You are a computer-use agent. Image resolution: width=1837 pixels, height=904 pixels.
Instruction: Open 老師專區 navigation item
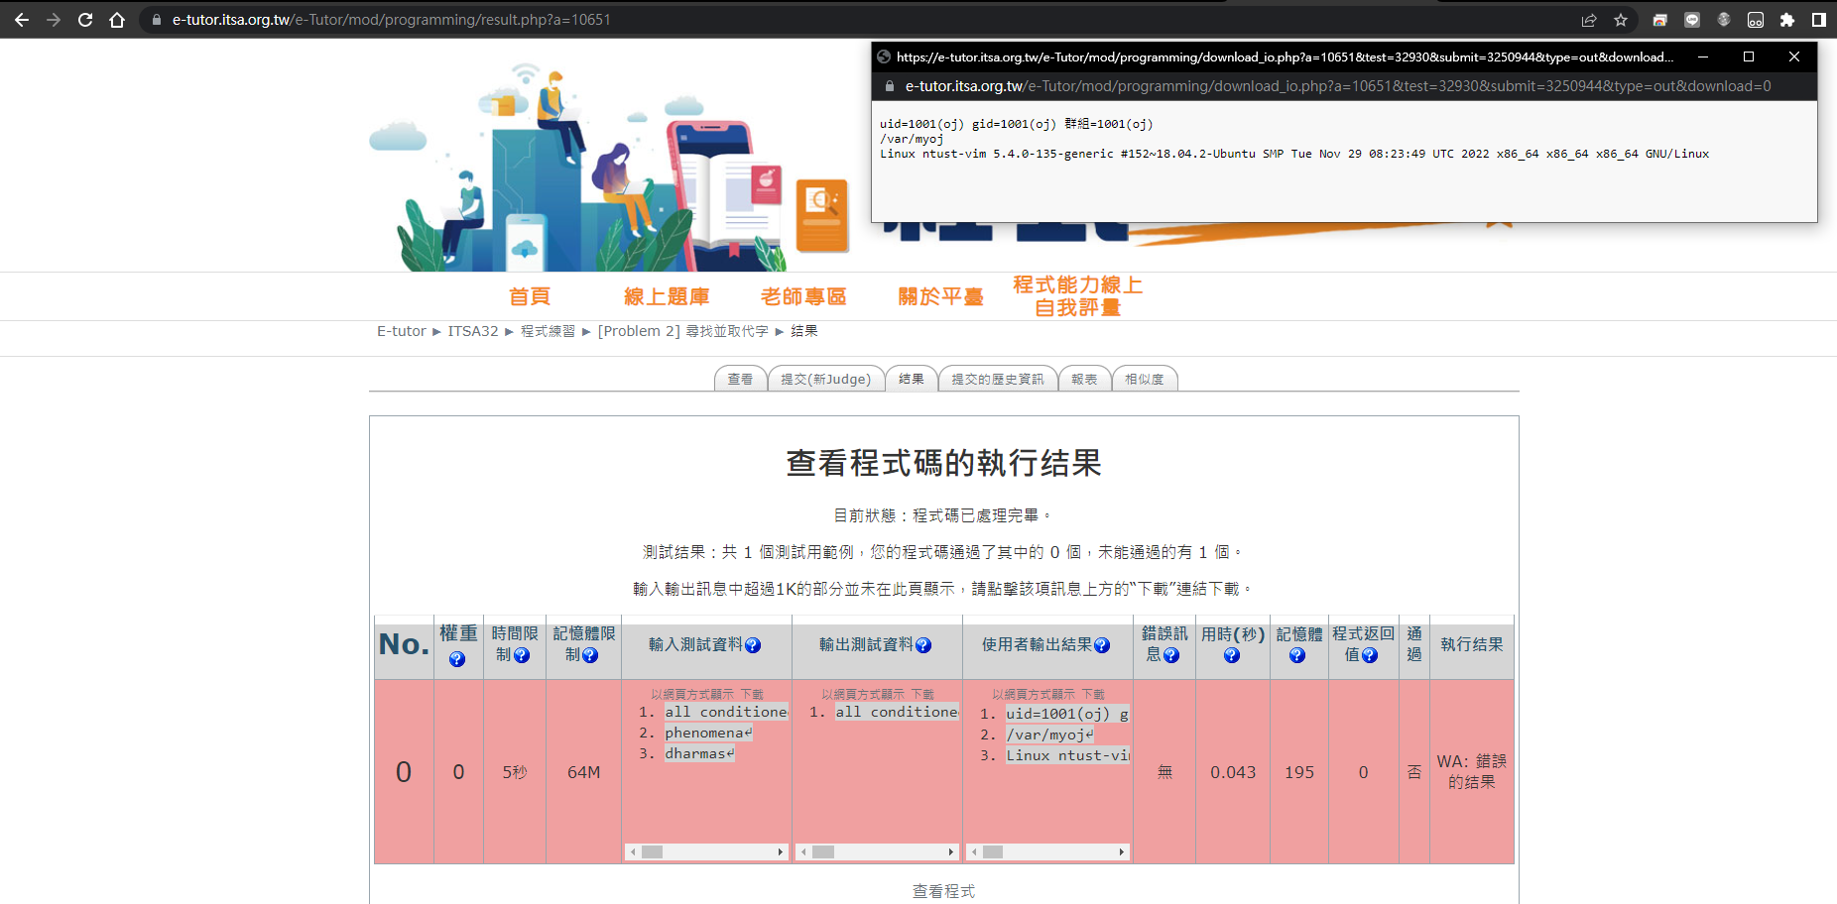(x=803, y=296)
